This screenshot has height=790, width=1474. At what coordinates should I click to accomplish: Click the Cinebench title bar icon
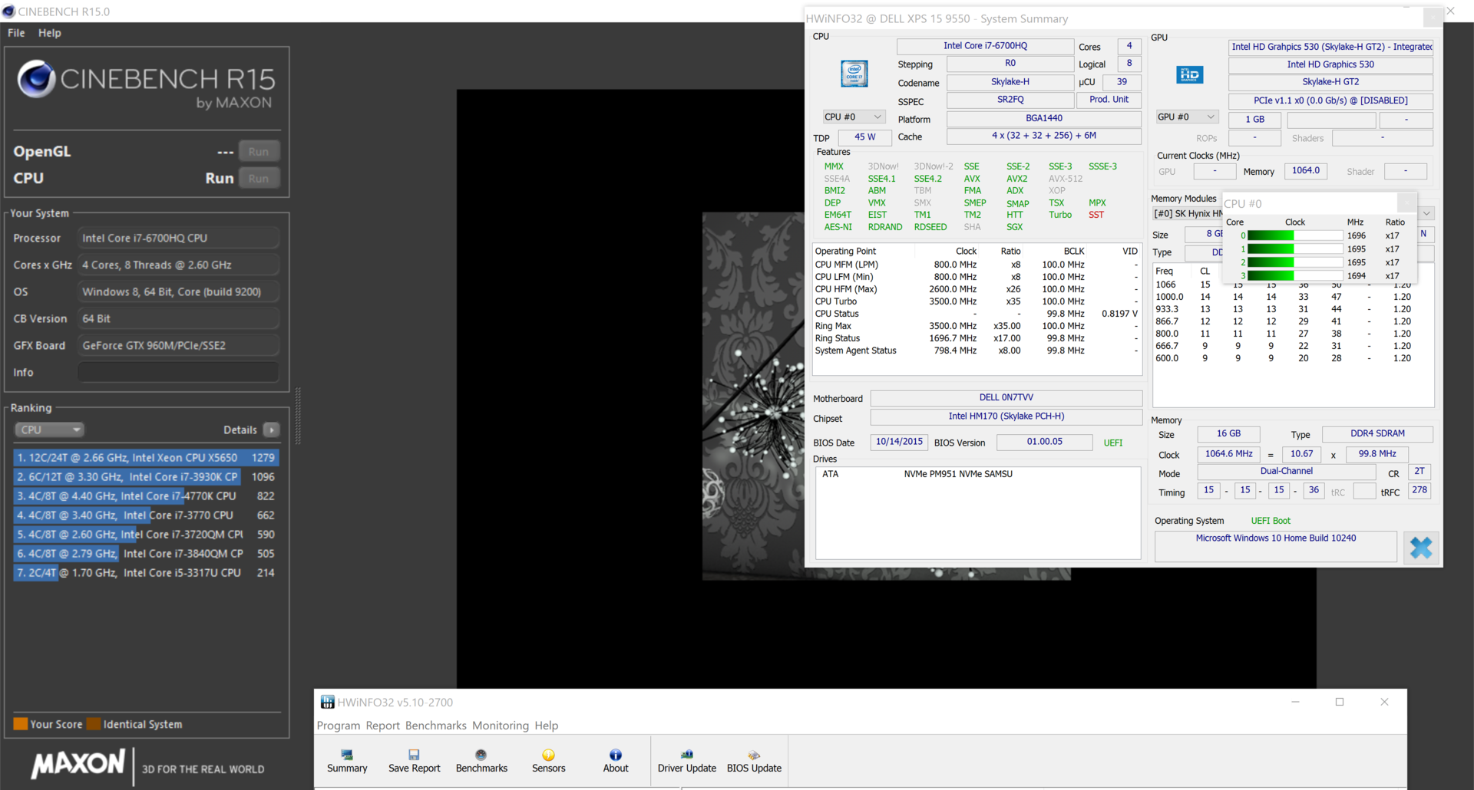(x=9, y=12)
